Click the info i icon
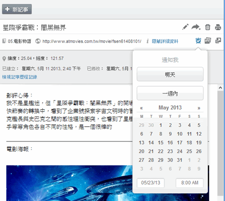 pyautogui.click(x=148, y=41)
